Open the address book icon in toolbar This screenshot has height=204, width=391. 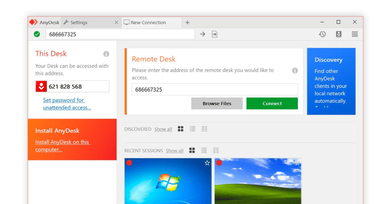339,34
